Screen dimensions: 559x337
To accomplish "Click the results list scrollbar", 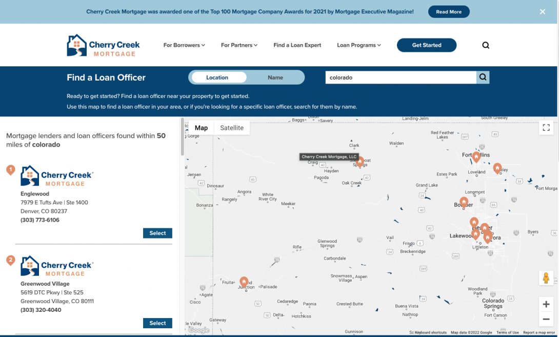I will (182, 136).
